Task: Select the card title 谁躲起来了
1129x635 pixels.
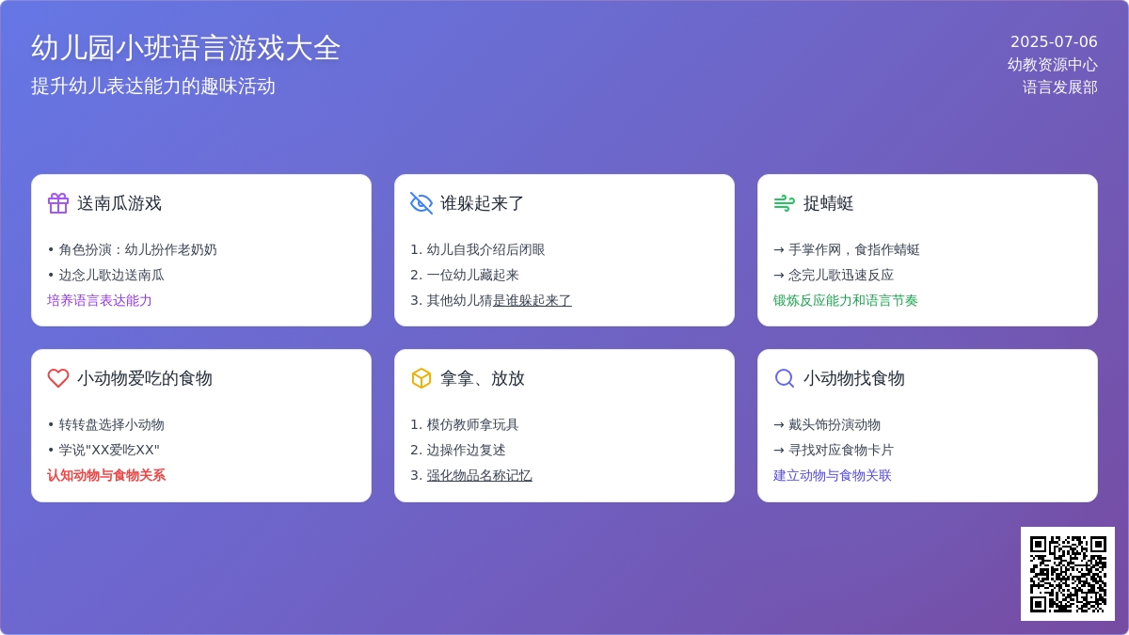Action: pos(483,203)
